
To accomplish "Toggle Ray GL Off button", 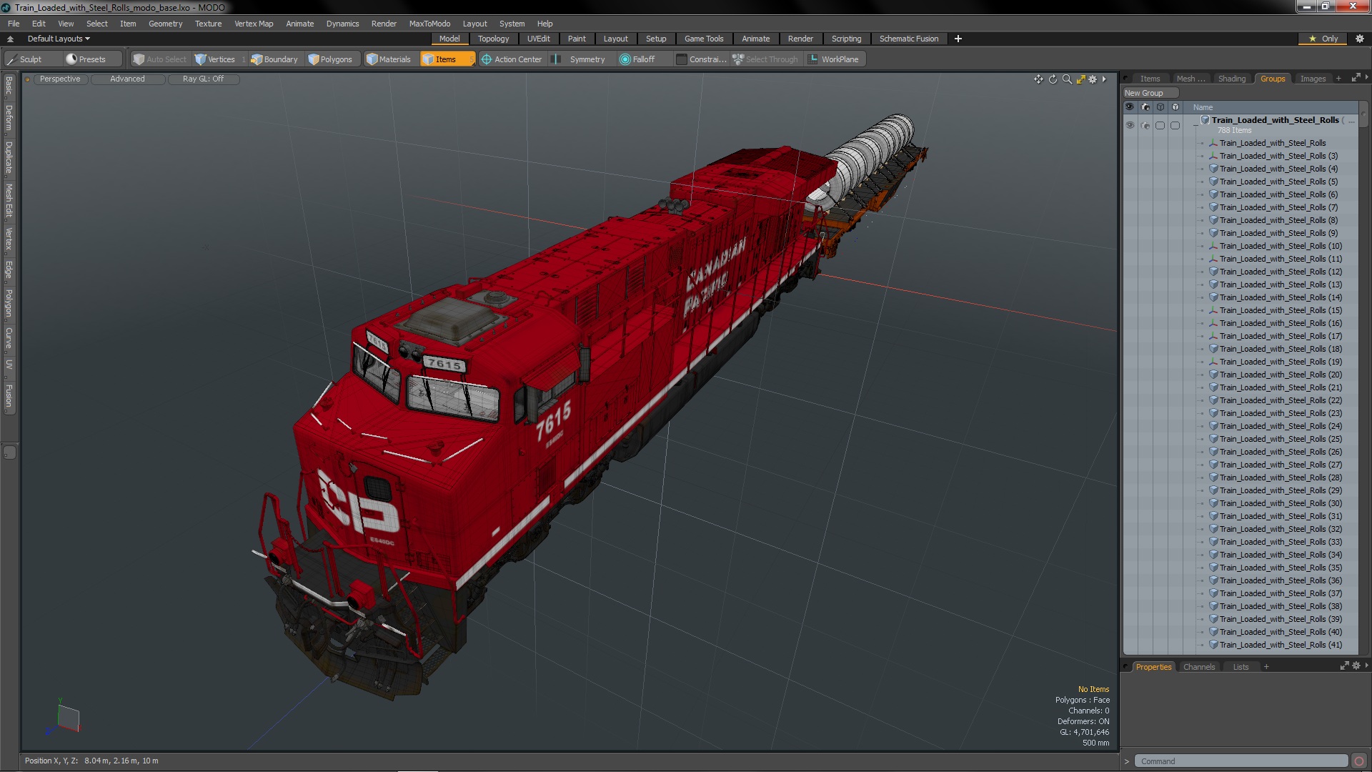I will click(203, 79).
